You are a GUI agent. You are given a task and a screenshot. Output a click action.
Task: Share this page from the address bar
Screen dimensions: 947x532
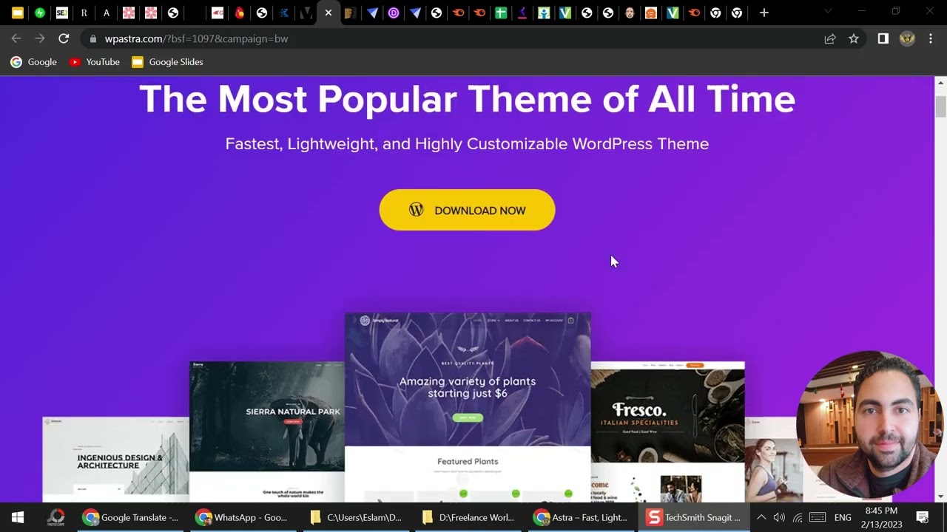pos(830,38)
